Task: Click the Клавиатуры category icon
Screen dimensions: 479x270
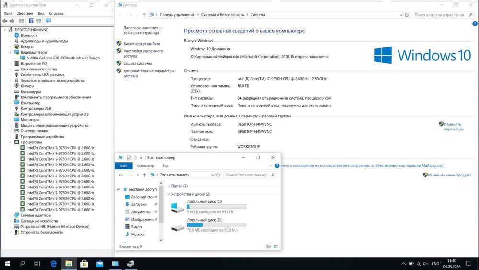Action: pyautogui.click(x=17, y=92)
